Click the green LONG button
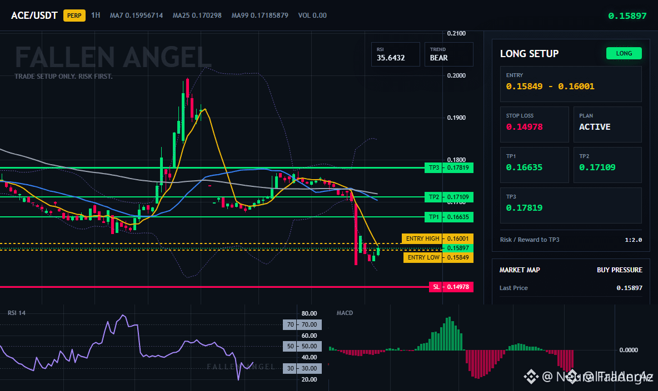The width and height of the screenshot is (658, 391). coord(624,53)
